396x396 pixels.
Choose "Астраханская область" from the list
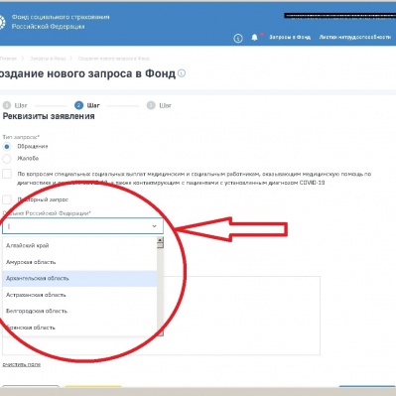tap(79, 295)
